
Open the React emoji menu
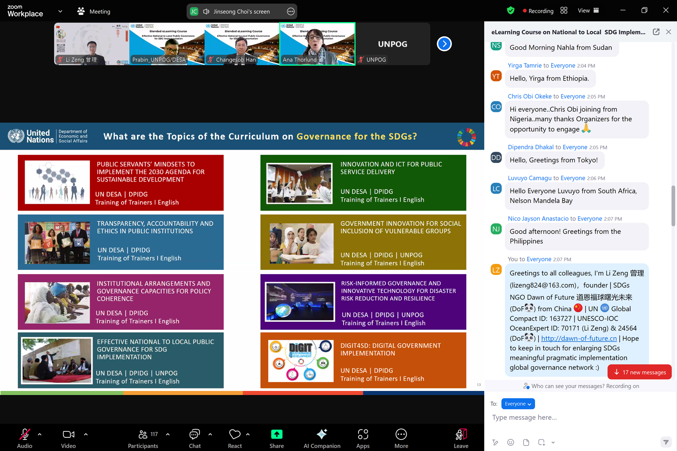[234, 438]
